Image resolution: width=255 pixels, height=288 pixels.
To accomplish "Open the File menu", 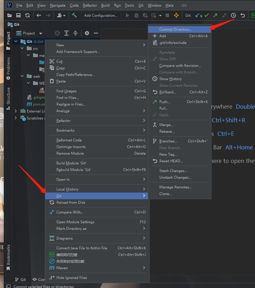I will click(x=19, y=5).
